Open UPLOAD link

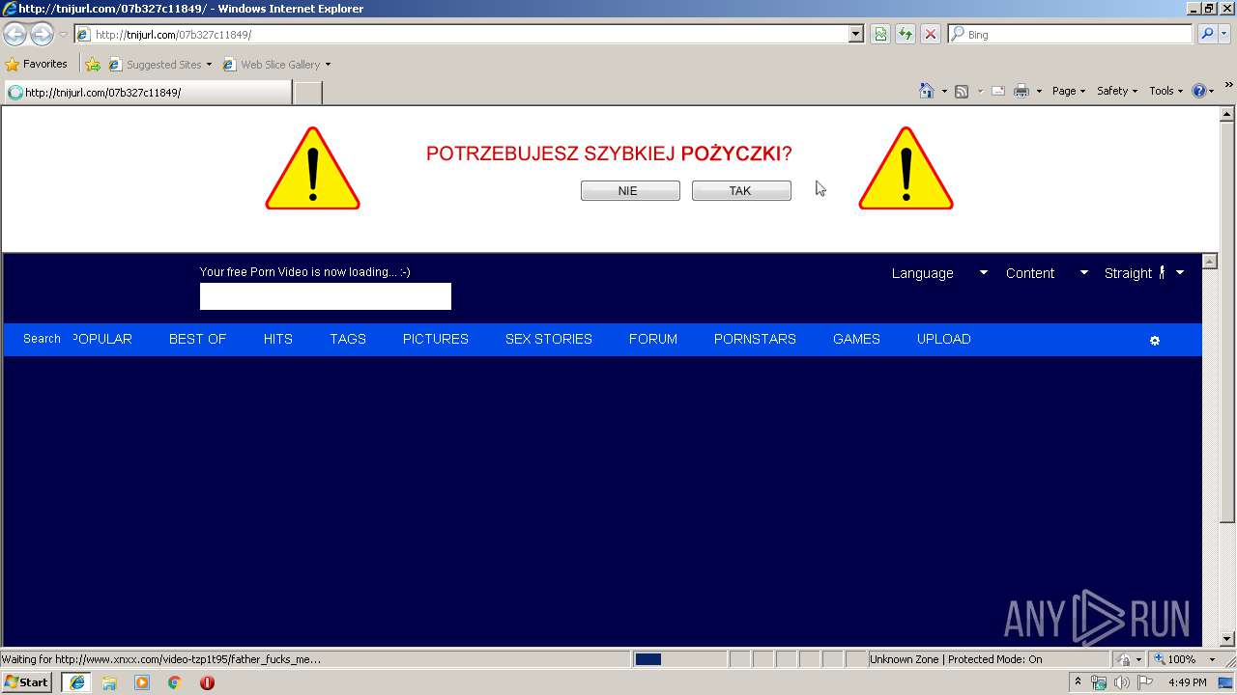pos(944,339)
